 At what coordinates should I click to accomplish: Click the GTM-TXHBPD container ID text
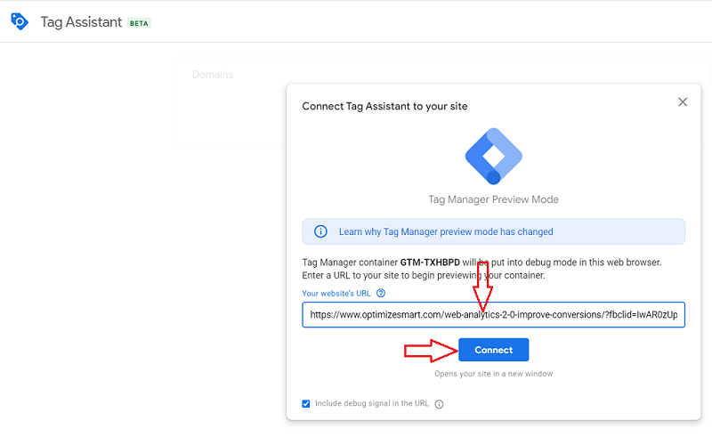(x=430, y=263)
